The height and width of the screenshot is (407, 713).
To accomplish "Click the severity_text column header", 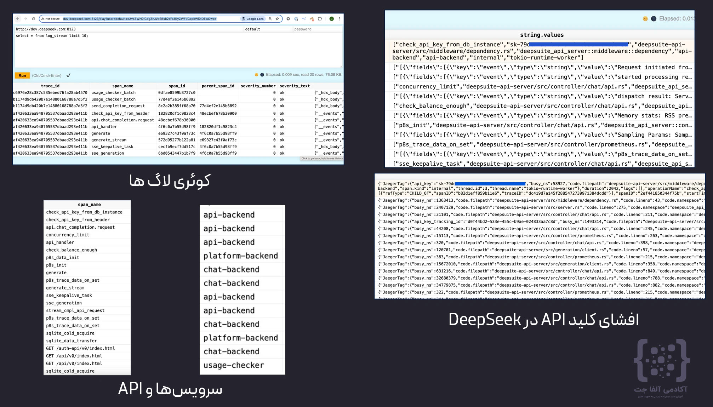I will [295, 86].
